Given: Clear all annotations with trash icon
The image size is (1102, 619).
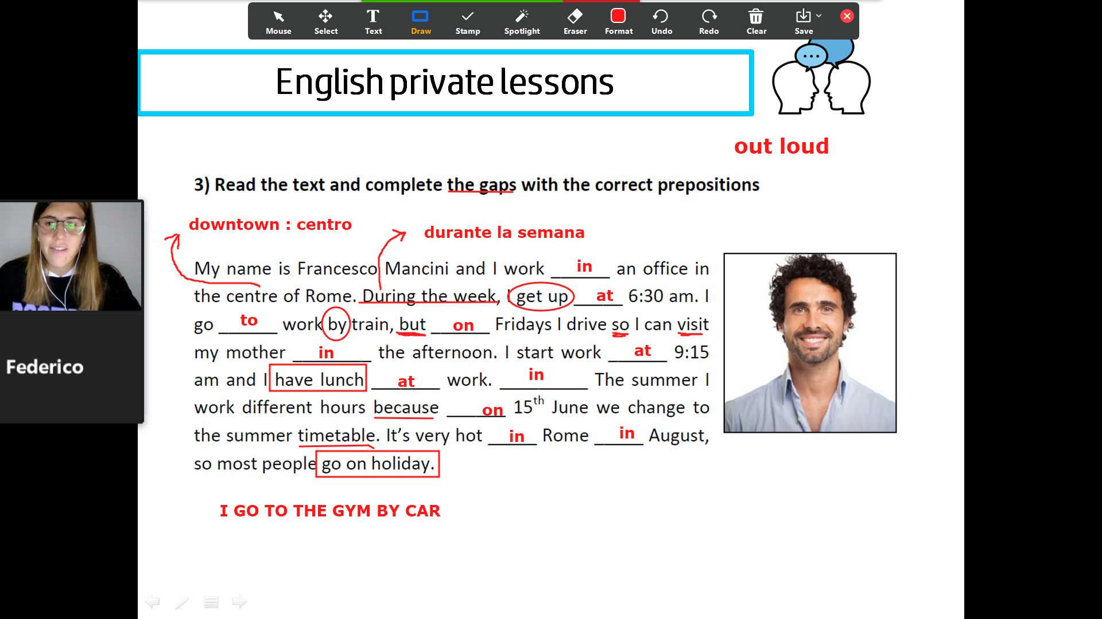Looking at the screenshot, I should click(756, 22).
